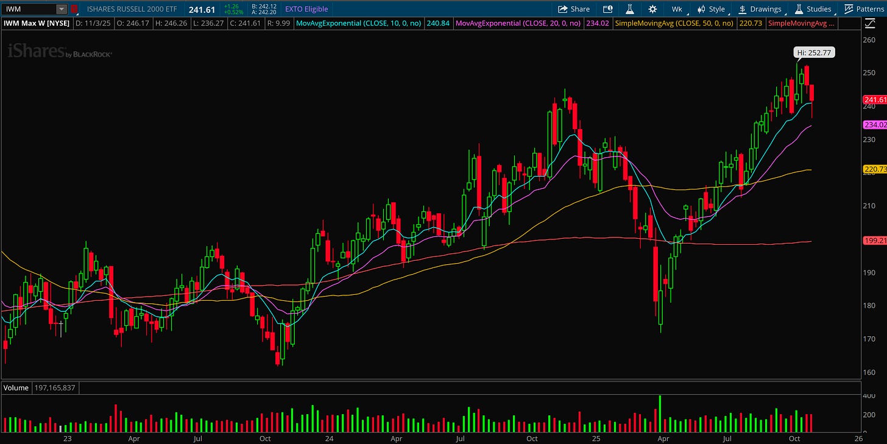Viewport: 887px width, 444px height.
Task: Click the Share button
Action: pos(574,9)
